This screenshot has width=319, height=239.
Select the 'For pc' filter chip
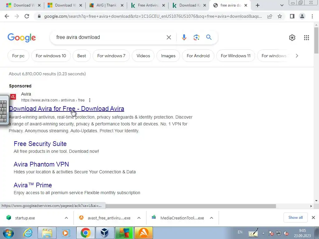(18, 56)
